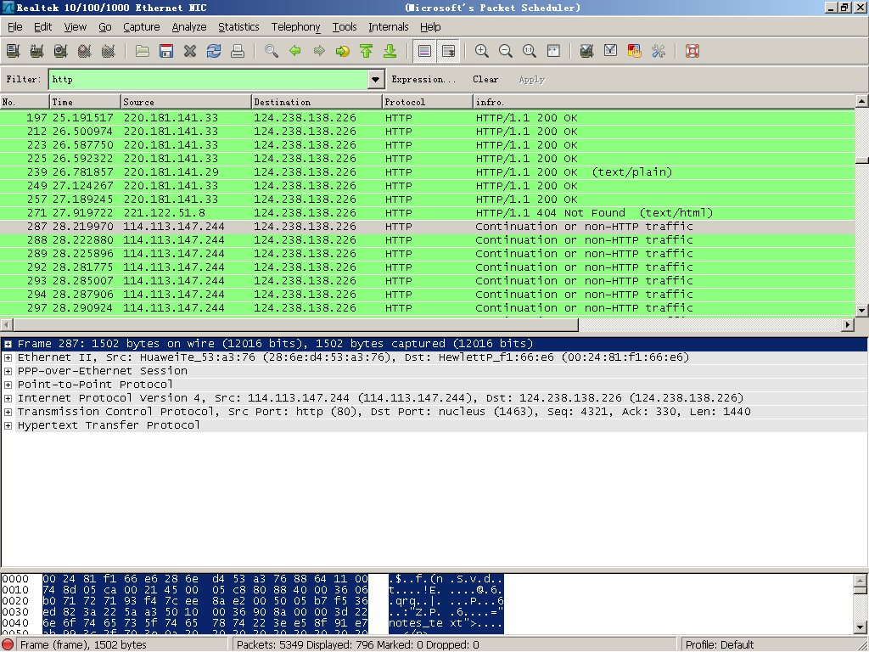Close the capture file X icon
The height and width of the screenshot is (652, 869).
tap(190, 51)
